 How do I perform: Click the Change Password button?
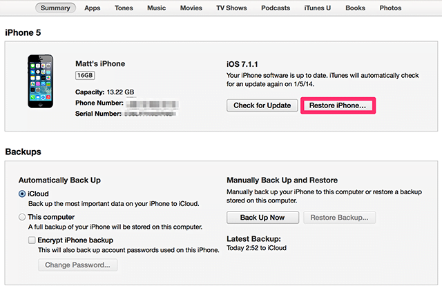(77, 265)
